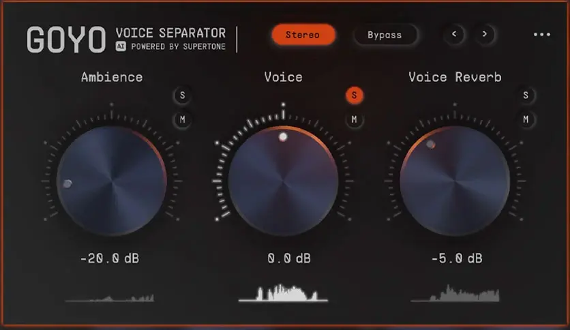Mute the Ambience channel
Image resolution: width=570 pixels, height=330 pixels.
tap(182, 120)
